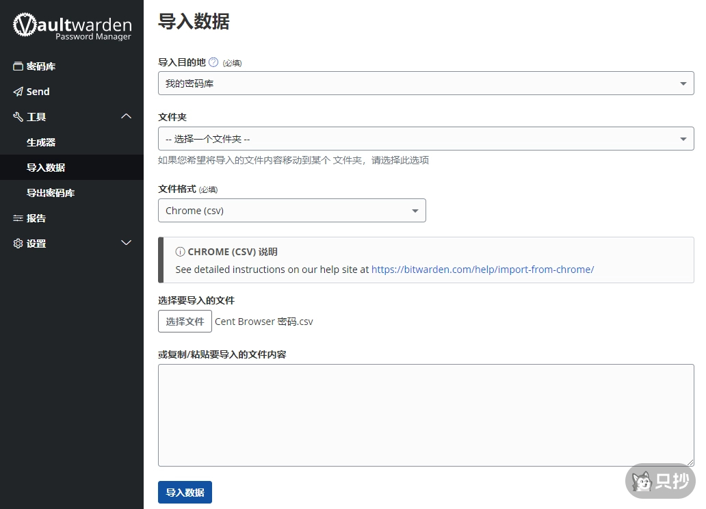Open the bitwarden.com import-from-chrome help link
This screenshot has height=509, width=706.
pos(482,270)
